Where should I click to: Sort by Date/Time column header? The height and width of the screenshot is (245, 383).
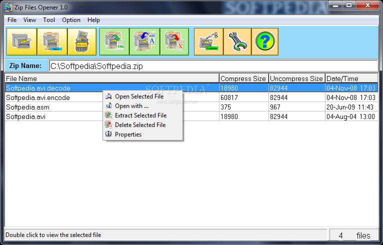[x=351, y=78]
